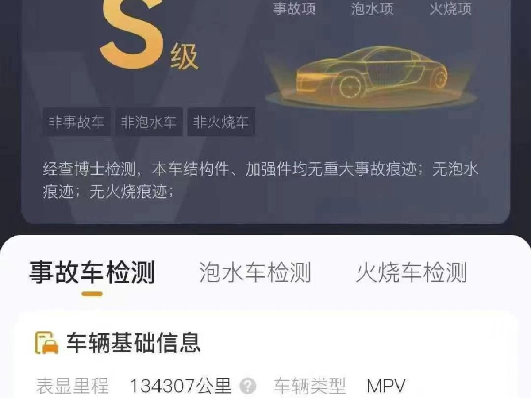The height and width of the screenshot is (398, 531).
Task: Click the 车辆基础信息 section heading
Action: click(x=134, y=342)
